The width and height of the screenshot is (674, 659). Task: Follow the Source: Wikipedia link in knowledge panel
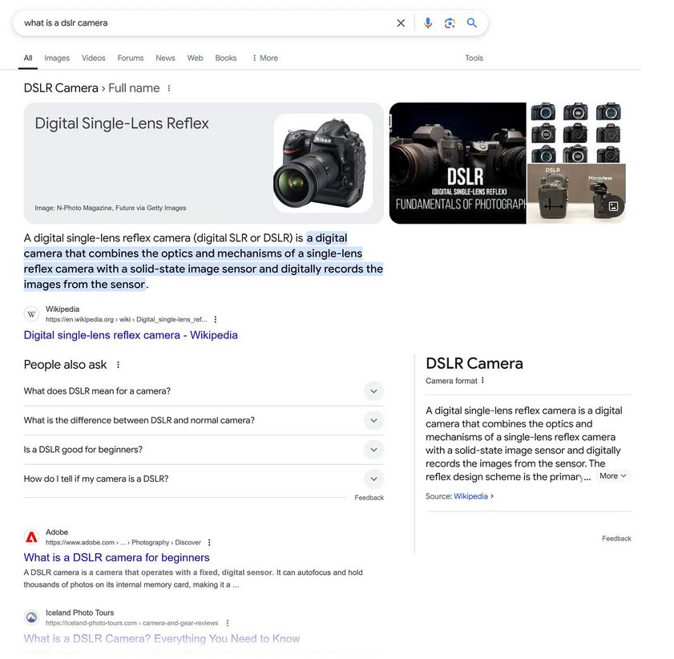point(470,496)
